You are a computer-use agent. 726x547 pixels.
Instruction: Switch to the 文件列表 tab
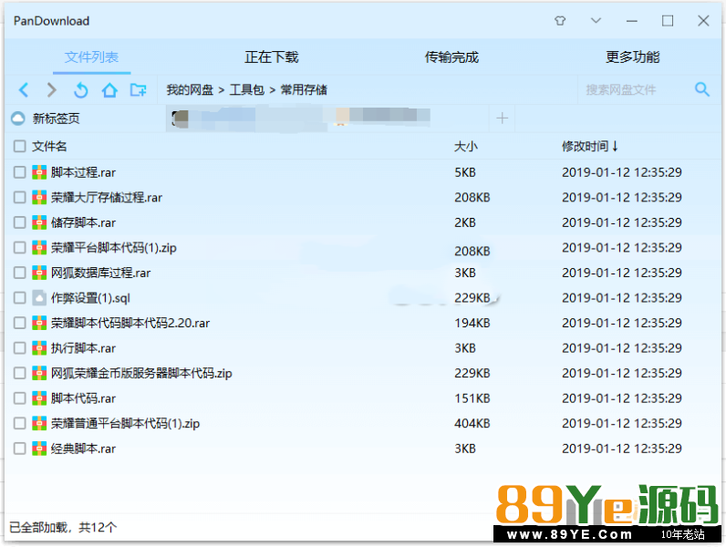pos(91,57)
